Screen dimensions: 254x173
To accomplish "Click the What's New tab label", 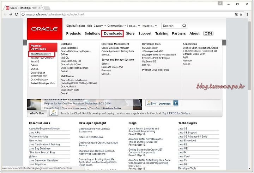I will coord(37,113).
